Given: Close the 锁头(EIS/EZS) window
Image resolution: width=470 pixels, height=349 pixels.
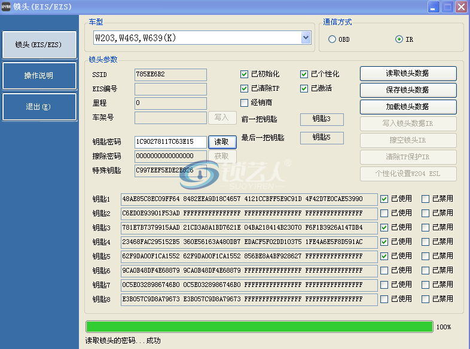Looking at the screenshot, I should (461, 7).
